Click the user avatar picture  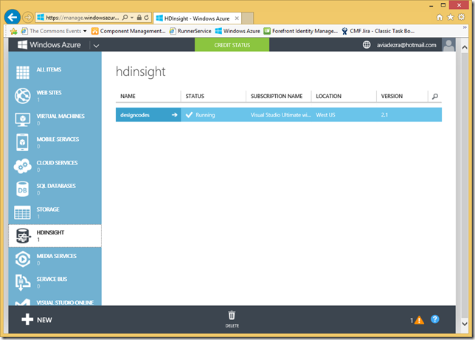[x=448, y=45]
